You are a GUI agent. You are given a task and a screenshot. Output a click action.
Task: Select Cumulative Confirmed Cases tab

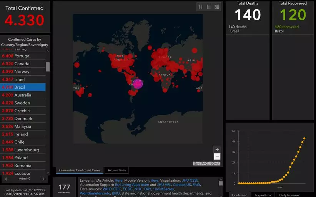tap(80, 170)
